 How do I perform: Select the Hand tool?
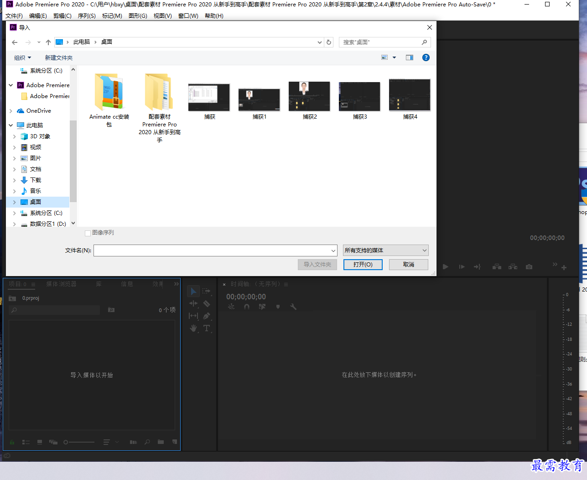point(193,328)
